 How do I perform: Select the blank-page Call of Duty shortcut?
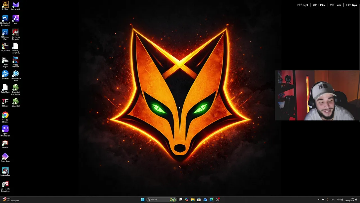5,89
